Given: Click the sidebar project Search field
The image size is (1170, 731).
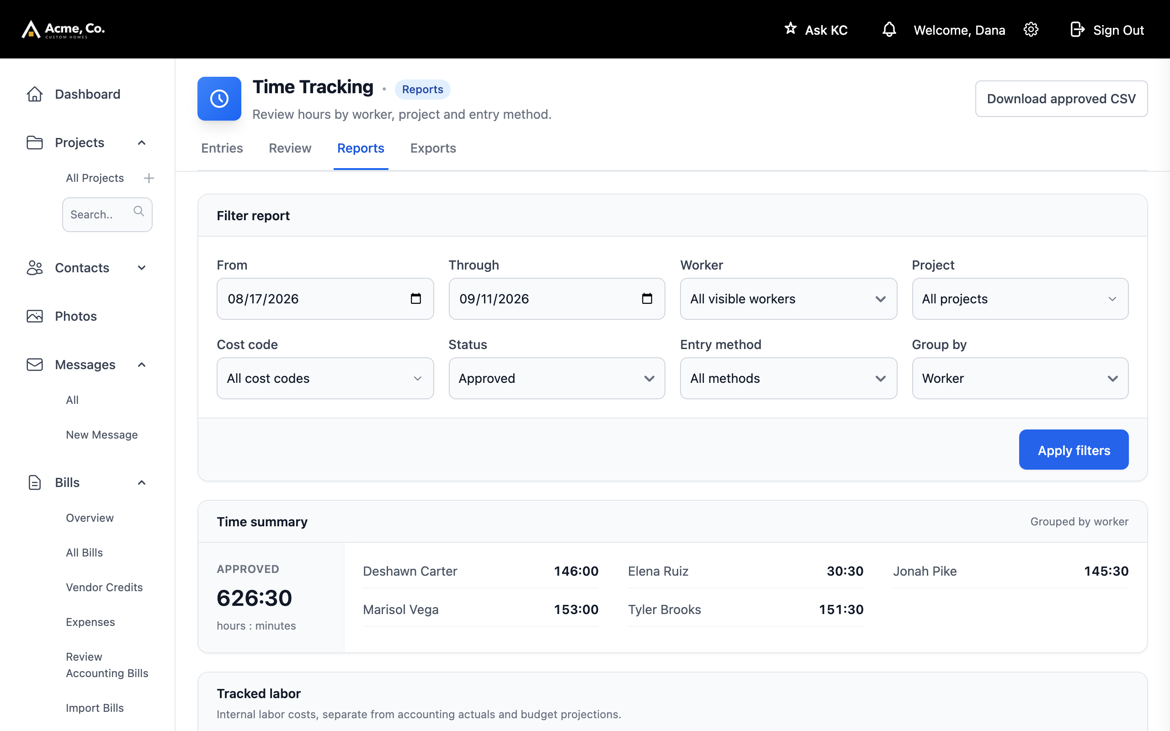Looking at the screenshot, I should pos(107,214).
